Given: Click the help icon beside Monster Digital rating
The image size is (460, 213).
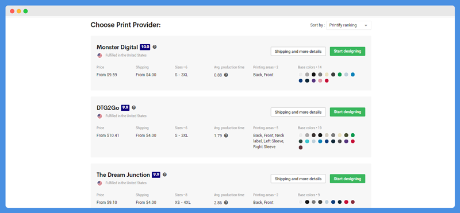Looking at the screenshot, I should point(155,47).
